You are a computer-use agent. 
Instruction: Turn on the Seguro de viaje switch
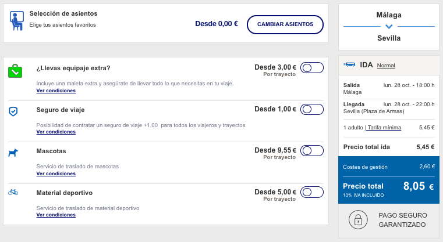(x=312, y=109)
